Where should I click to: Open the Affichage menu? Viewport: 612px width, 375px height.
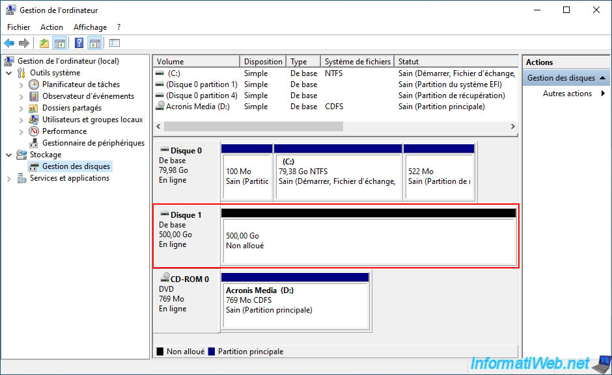click(x=90, y=27)
